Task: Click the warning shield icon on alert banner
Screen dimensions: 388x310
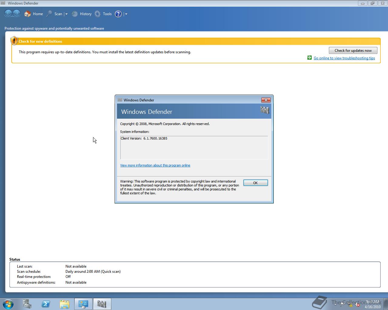Action: click(14, 41)
